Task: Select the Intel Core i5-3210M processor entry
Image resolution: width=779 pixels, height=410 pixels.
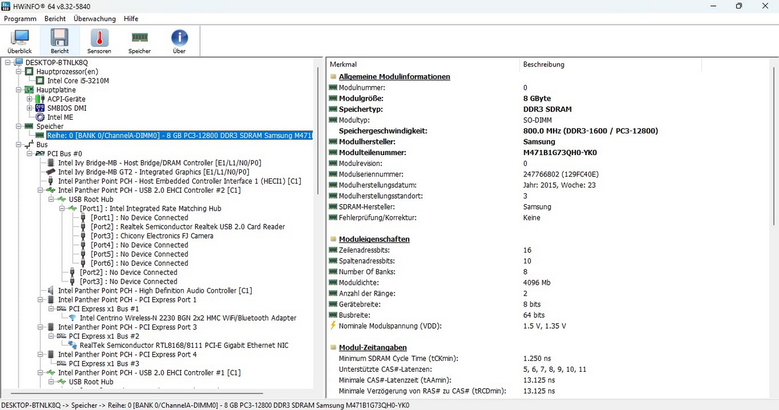Action: (78, 81)
